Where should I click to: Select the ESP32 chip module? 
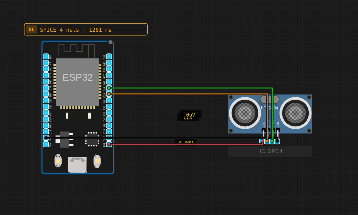77,83
